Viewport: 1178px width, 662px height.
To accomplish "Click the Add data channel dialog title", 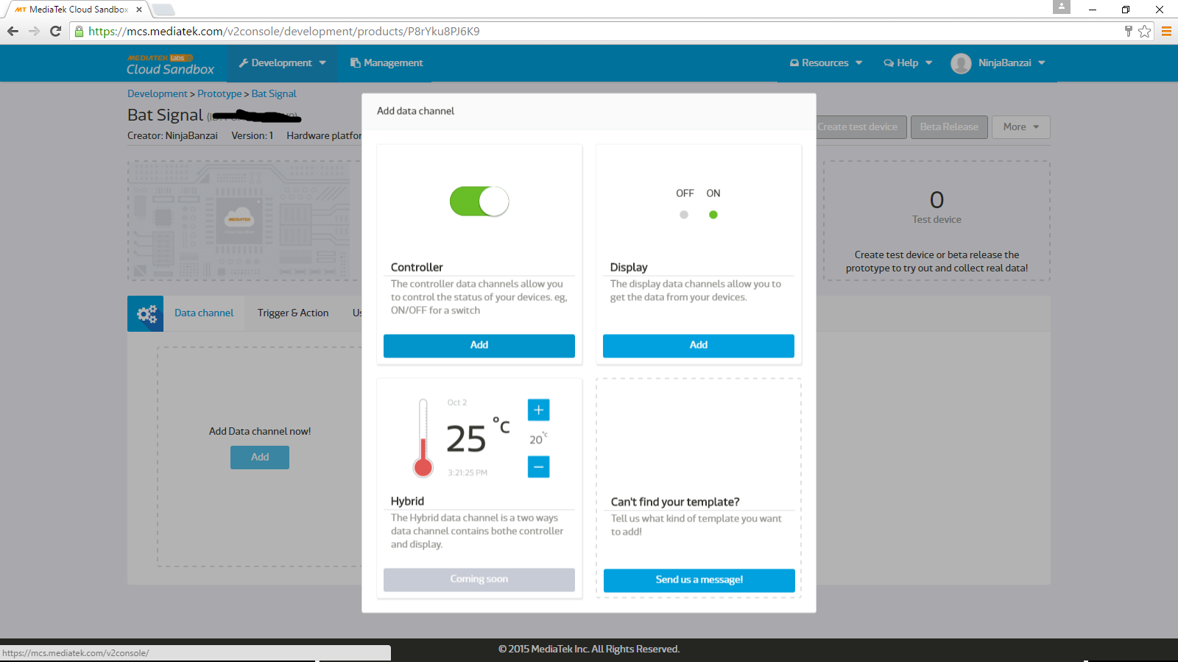I will point(416,111).
